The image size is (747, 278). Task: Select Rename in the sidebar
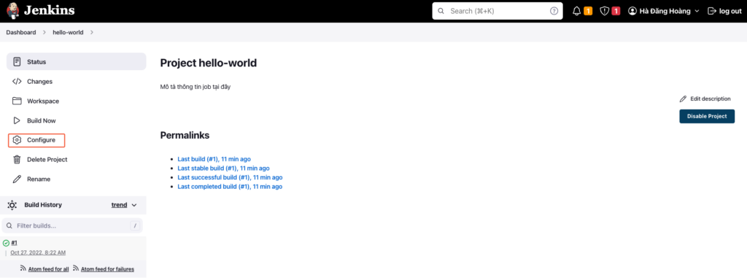[x=39, y=179]
